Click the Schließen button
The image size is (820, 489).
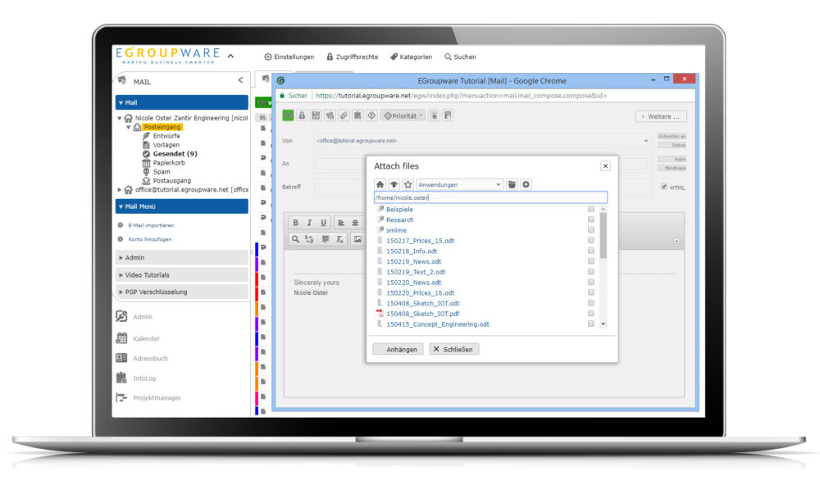point(453,349)
